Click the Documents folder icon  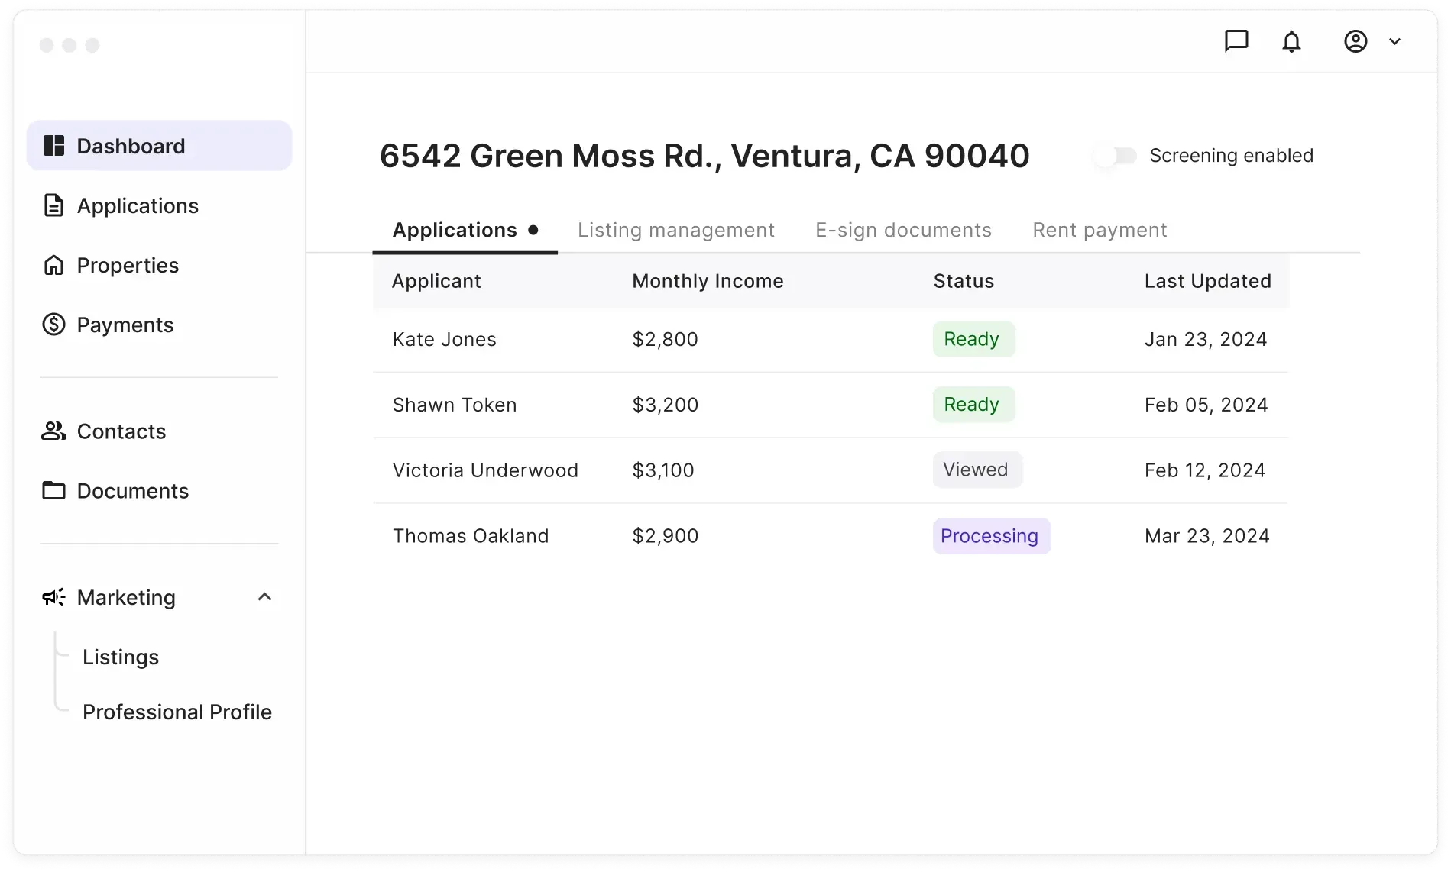(53, 490)
